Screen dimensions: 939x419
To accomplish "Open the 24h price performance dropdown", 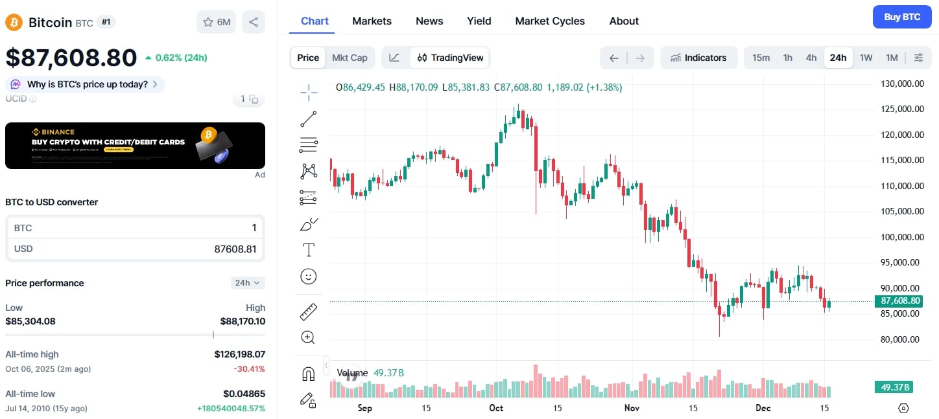I will [x=247, y=282].
